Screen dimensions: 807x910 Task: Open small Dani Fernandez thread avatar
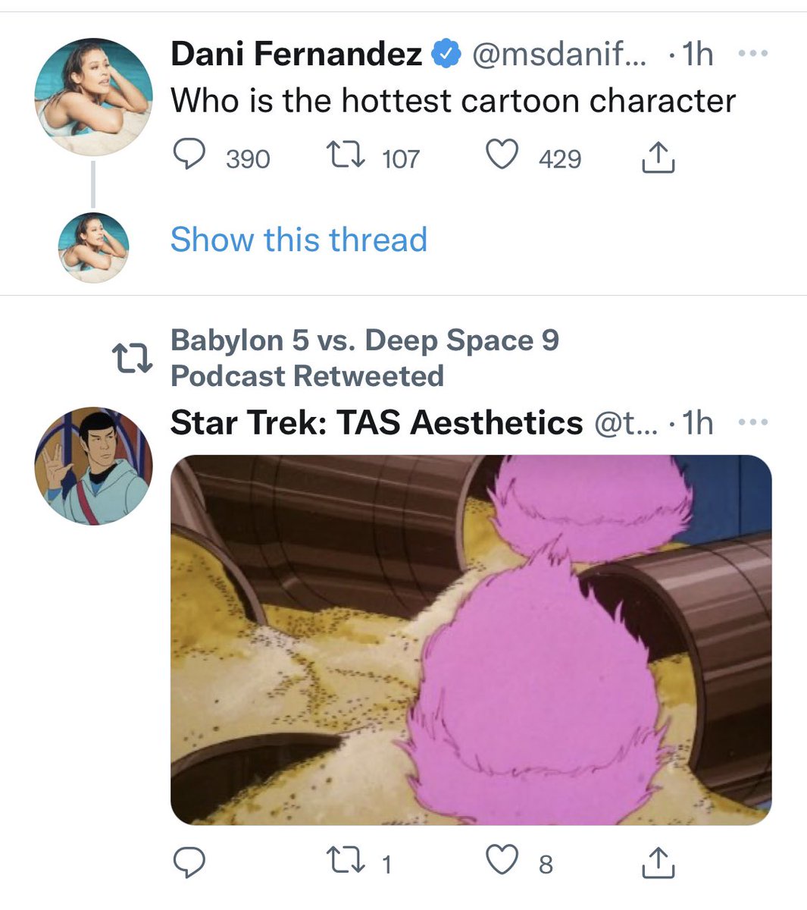[93, 247]
